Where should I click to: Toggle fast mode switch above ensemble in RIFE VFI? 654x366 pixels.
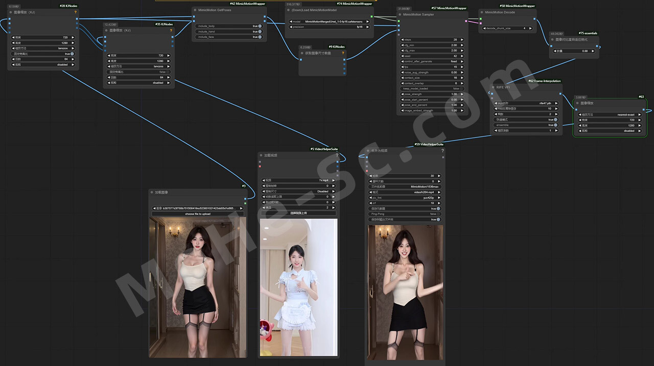556,120
